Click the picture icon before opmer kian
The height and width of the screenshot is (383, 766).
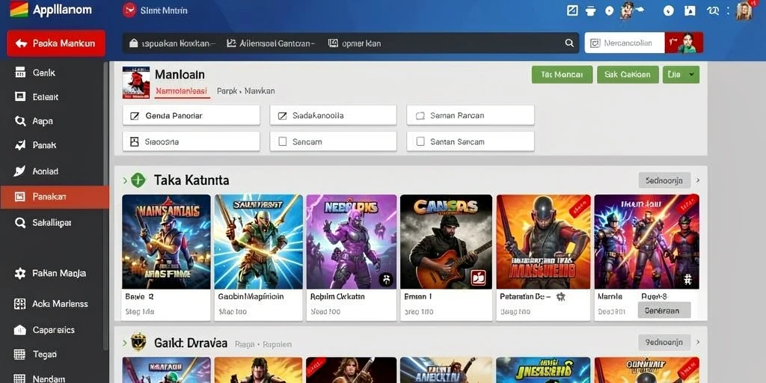[333, 43]
